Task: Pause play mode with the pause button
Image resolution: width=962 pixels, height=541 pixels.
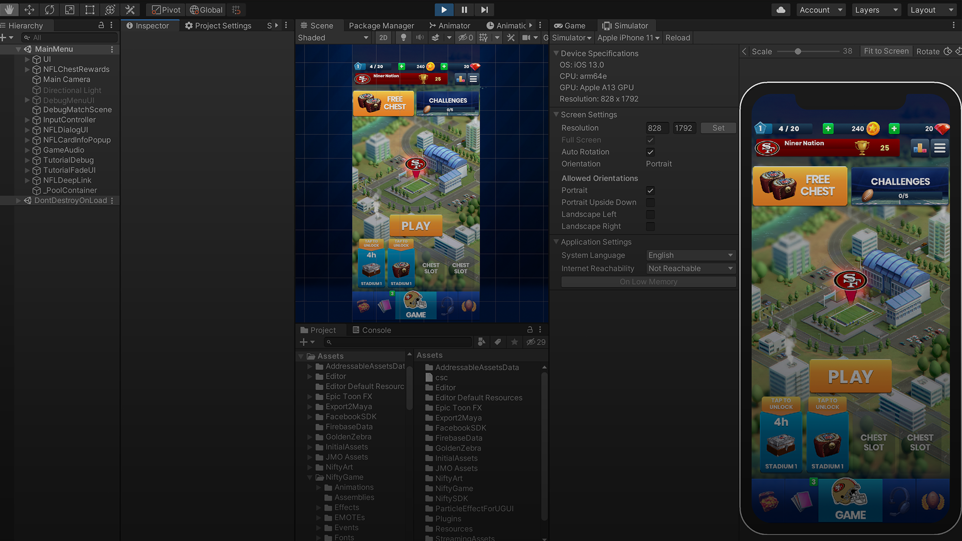Action: tap(463, 10)
